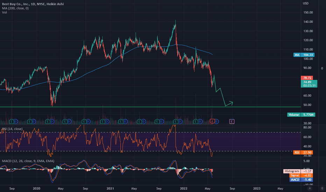Viewport: 326px width, 192px height.
Task: Open the E earnings marker above Sep 2020 label
Action: click(84, 121)
